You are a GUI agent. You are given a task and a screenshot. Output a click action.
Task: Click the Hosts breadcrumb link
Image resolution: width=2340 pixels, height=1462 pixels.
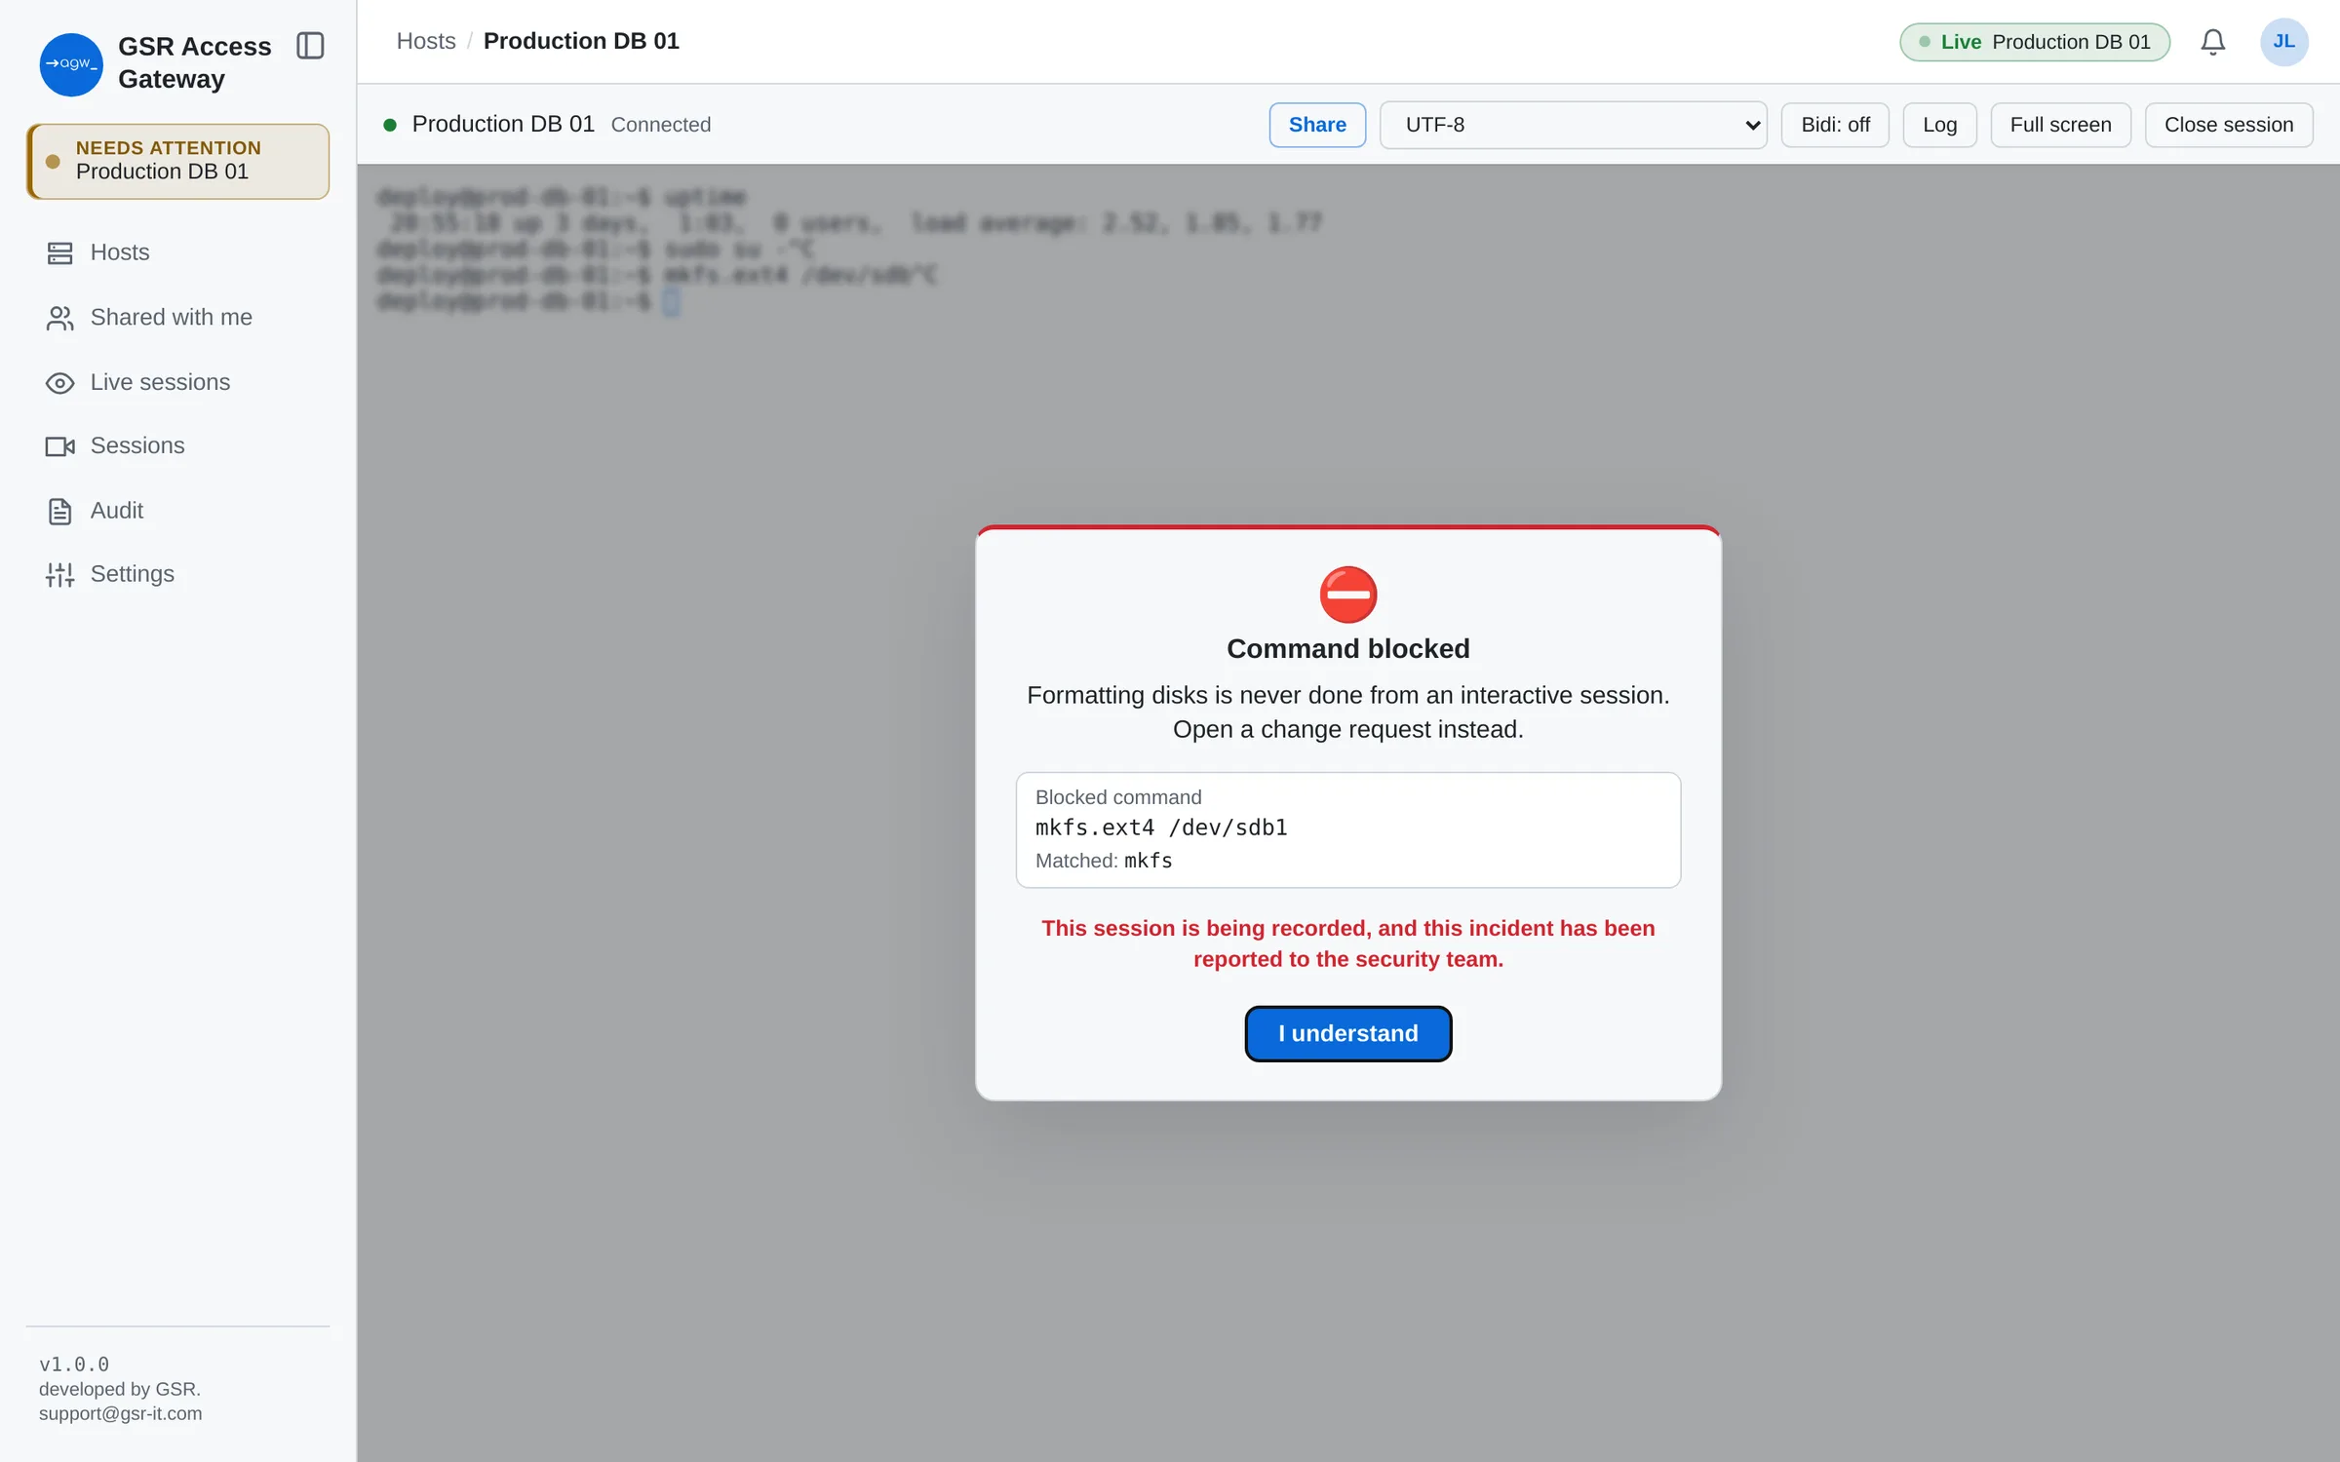pos(426,41)
